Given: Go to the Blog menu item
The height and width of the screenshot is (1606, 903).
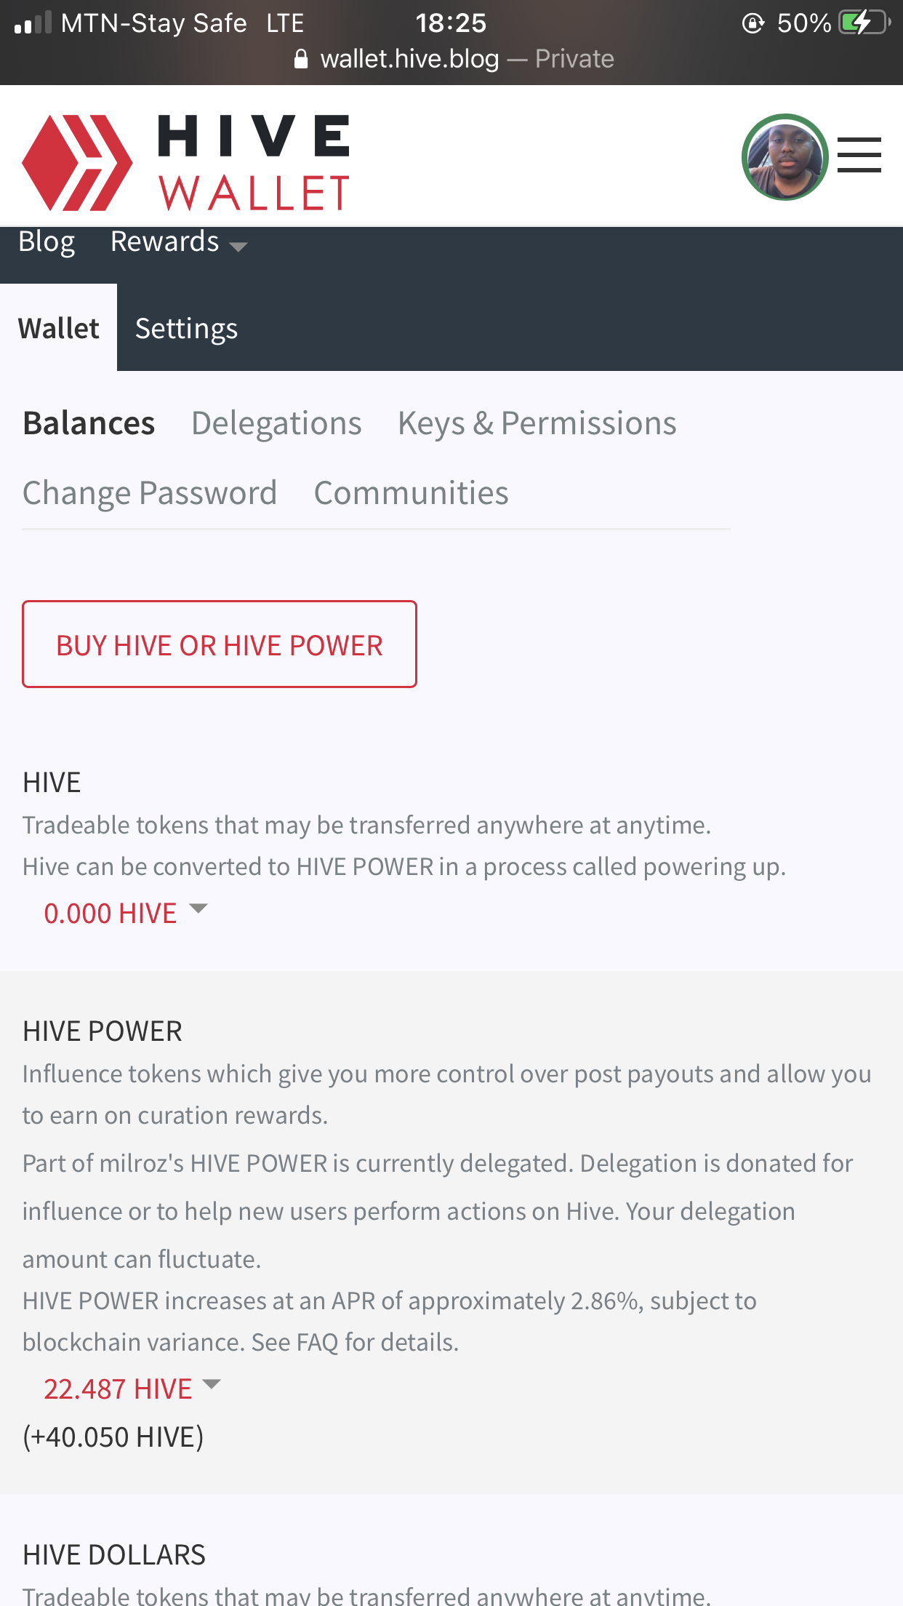Looking at the screenshot, I should (47, 242).
